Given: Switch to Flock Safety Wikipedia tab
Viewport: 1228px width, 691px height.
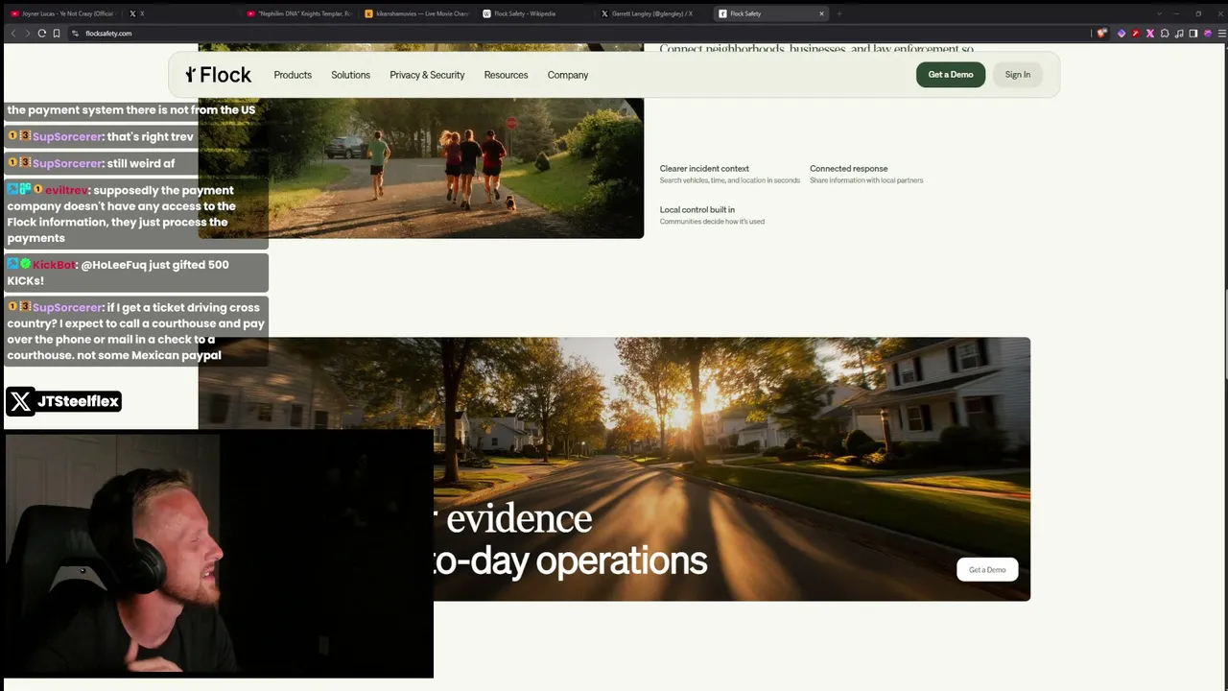Looking at the screenshot, I should click(535, 13).
